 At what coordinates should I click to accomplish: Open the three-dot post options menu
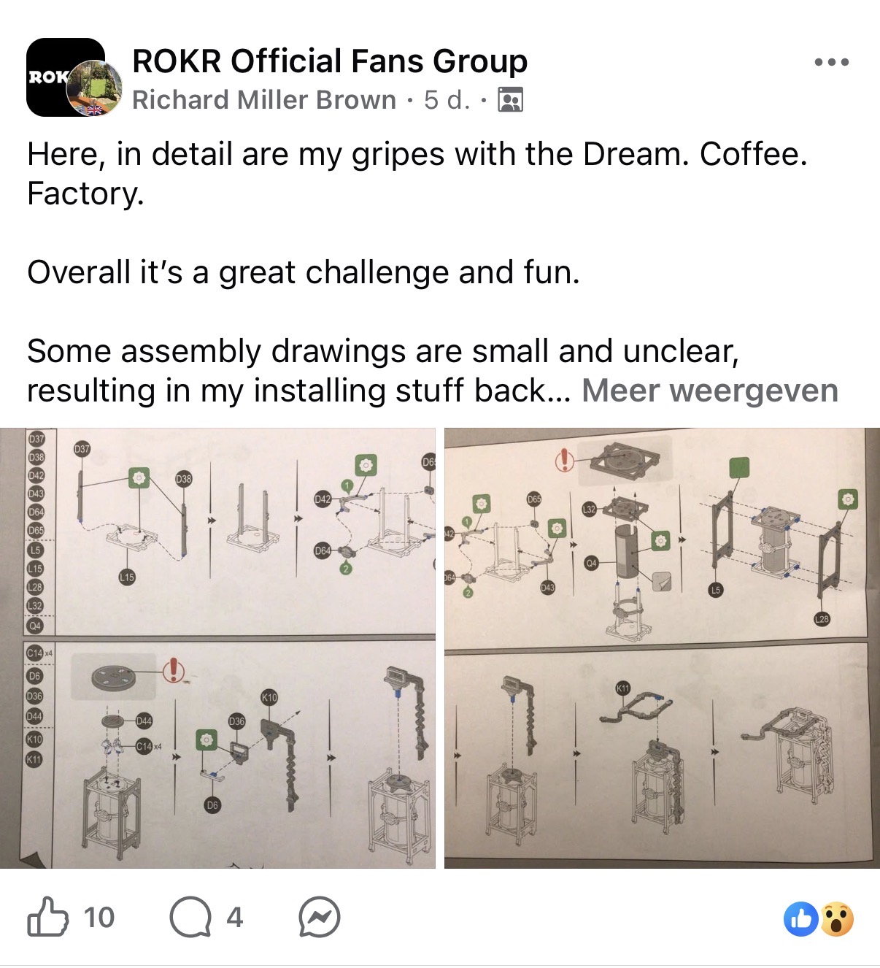[832, 63]
